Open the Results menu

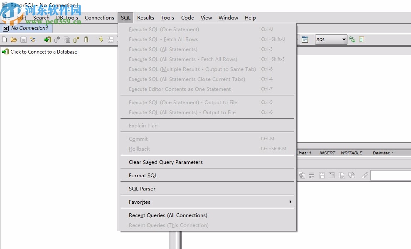(145, 17)
